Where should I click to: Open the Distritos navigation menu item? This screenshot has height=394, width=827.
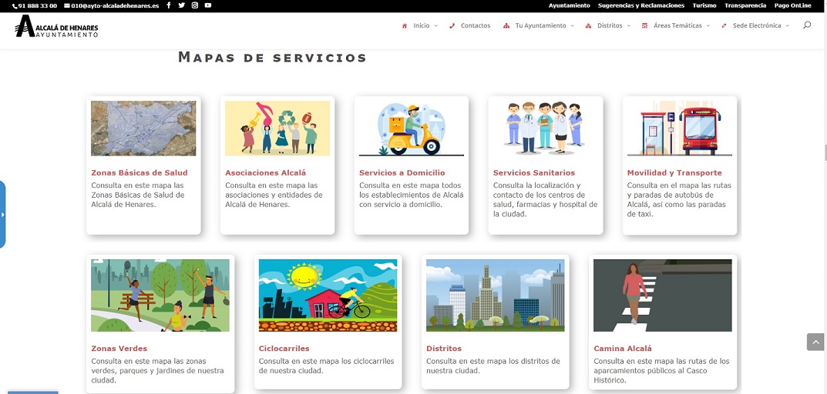click(x=610, y=25)
